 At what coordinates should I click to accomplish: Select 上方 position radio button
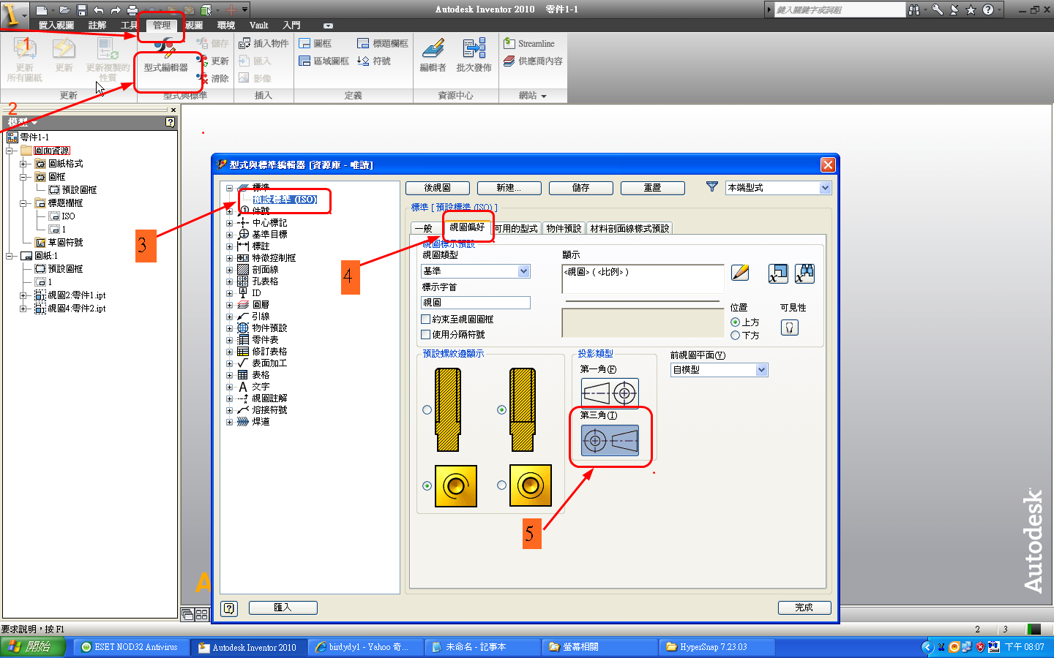point(736,322)
